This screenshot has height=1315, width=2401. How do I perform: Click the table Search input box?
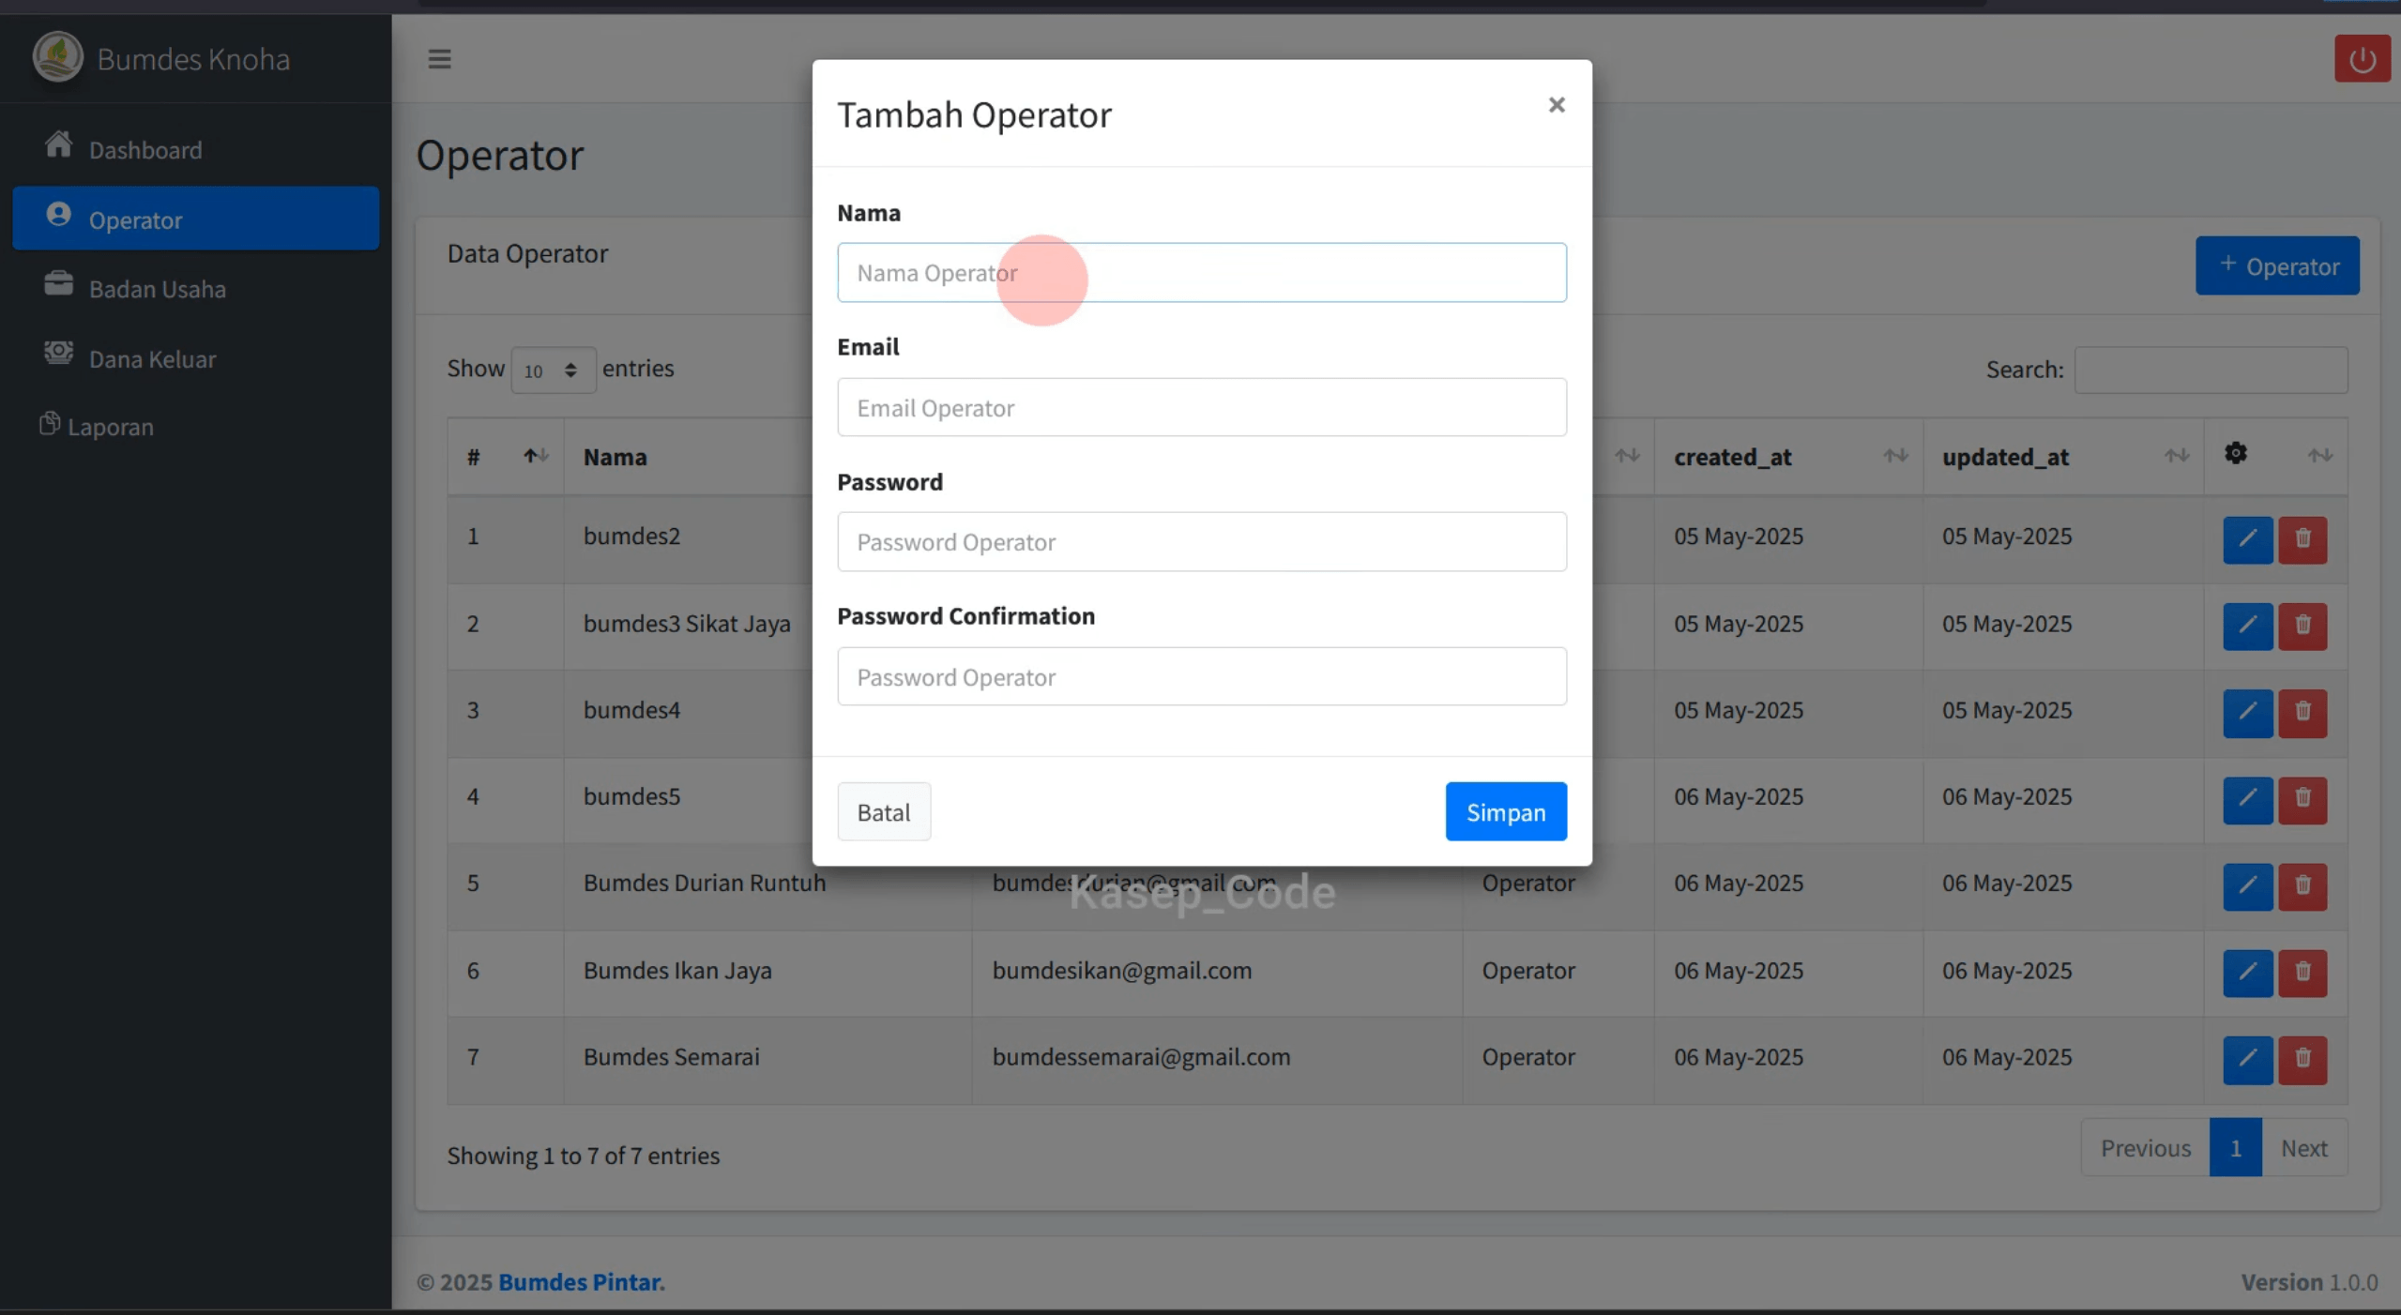[2211, 370]
